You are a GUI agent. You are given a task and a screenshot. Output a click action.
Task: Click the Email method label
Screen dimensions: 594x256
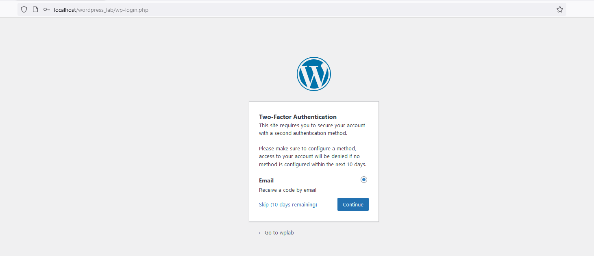click(266, 180)
